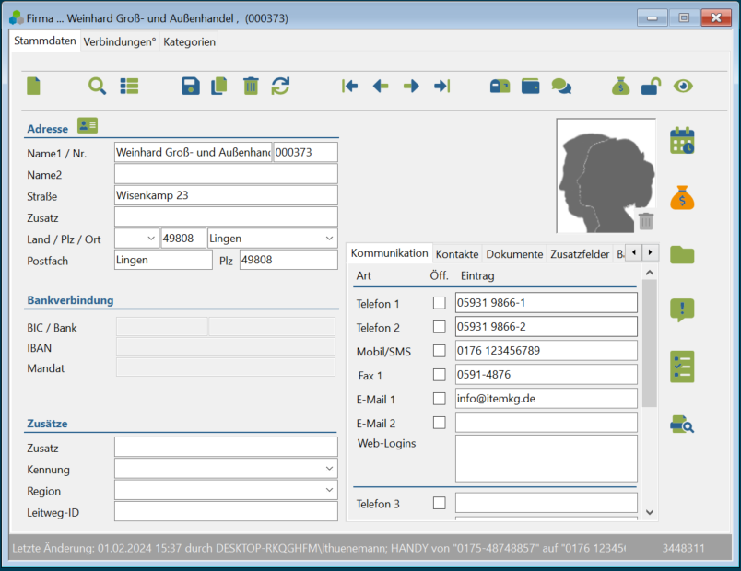
Task: Check the Öff. box for E-Mail 1
Action: pos(439,399)
